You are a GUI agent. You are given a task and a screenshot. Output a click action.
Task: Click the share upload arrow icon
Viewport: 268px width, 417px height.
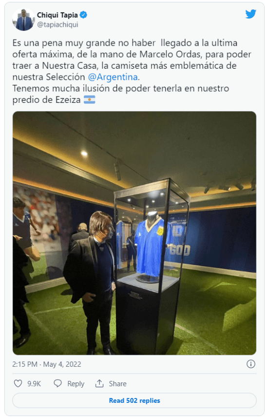point(99,383)
